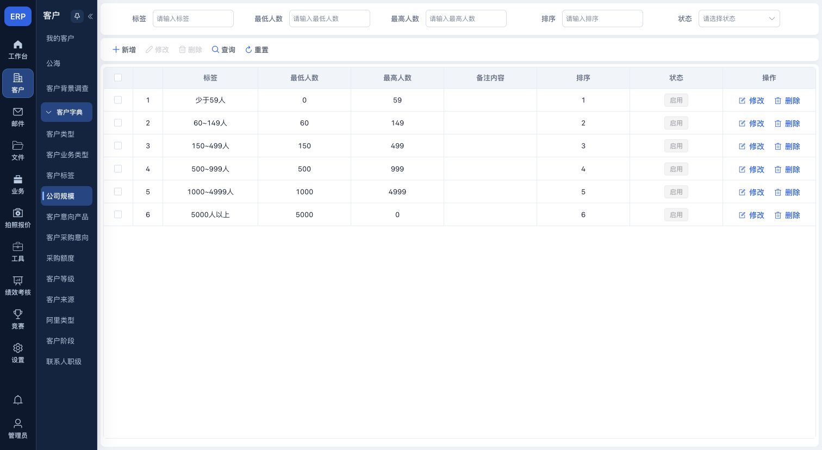Focus the 标签 filter input
Screen dimensions: 822x450
click(x=193, y=19)
